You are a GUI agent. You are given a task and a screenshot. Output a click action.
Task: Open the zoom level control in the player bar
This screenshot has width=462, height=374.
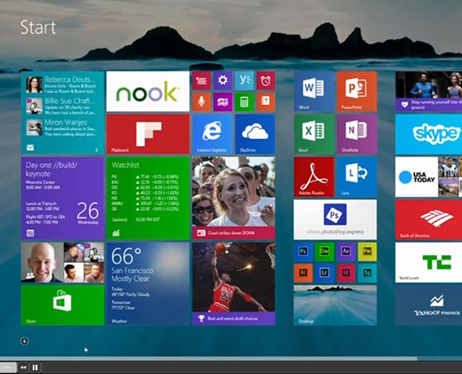[8, 367]
